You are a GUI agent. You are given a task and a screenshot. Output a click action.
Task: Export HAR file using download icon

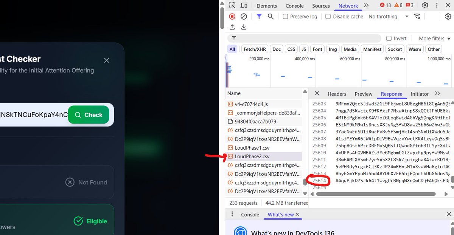click(x=244, y=27)
